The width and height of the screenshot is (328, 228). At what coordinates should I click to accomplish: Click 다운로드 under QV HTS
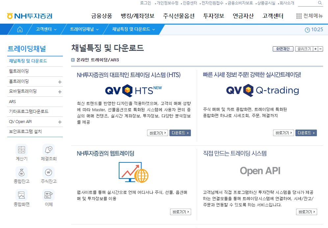coord(180,133)
